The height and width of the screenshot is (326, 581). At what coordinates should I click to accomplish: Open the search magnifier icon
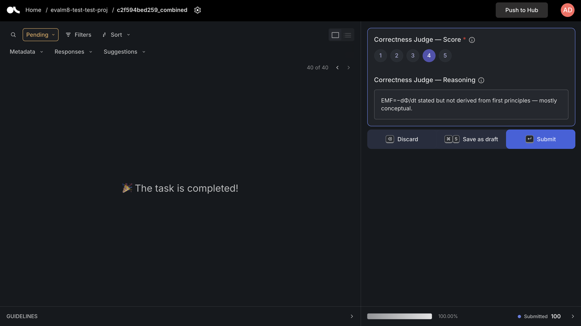pos(13,35)
